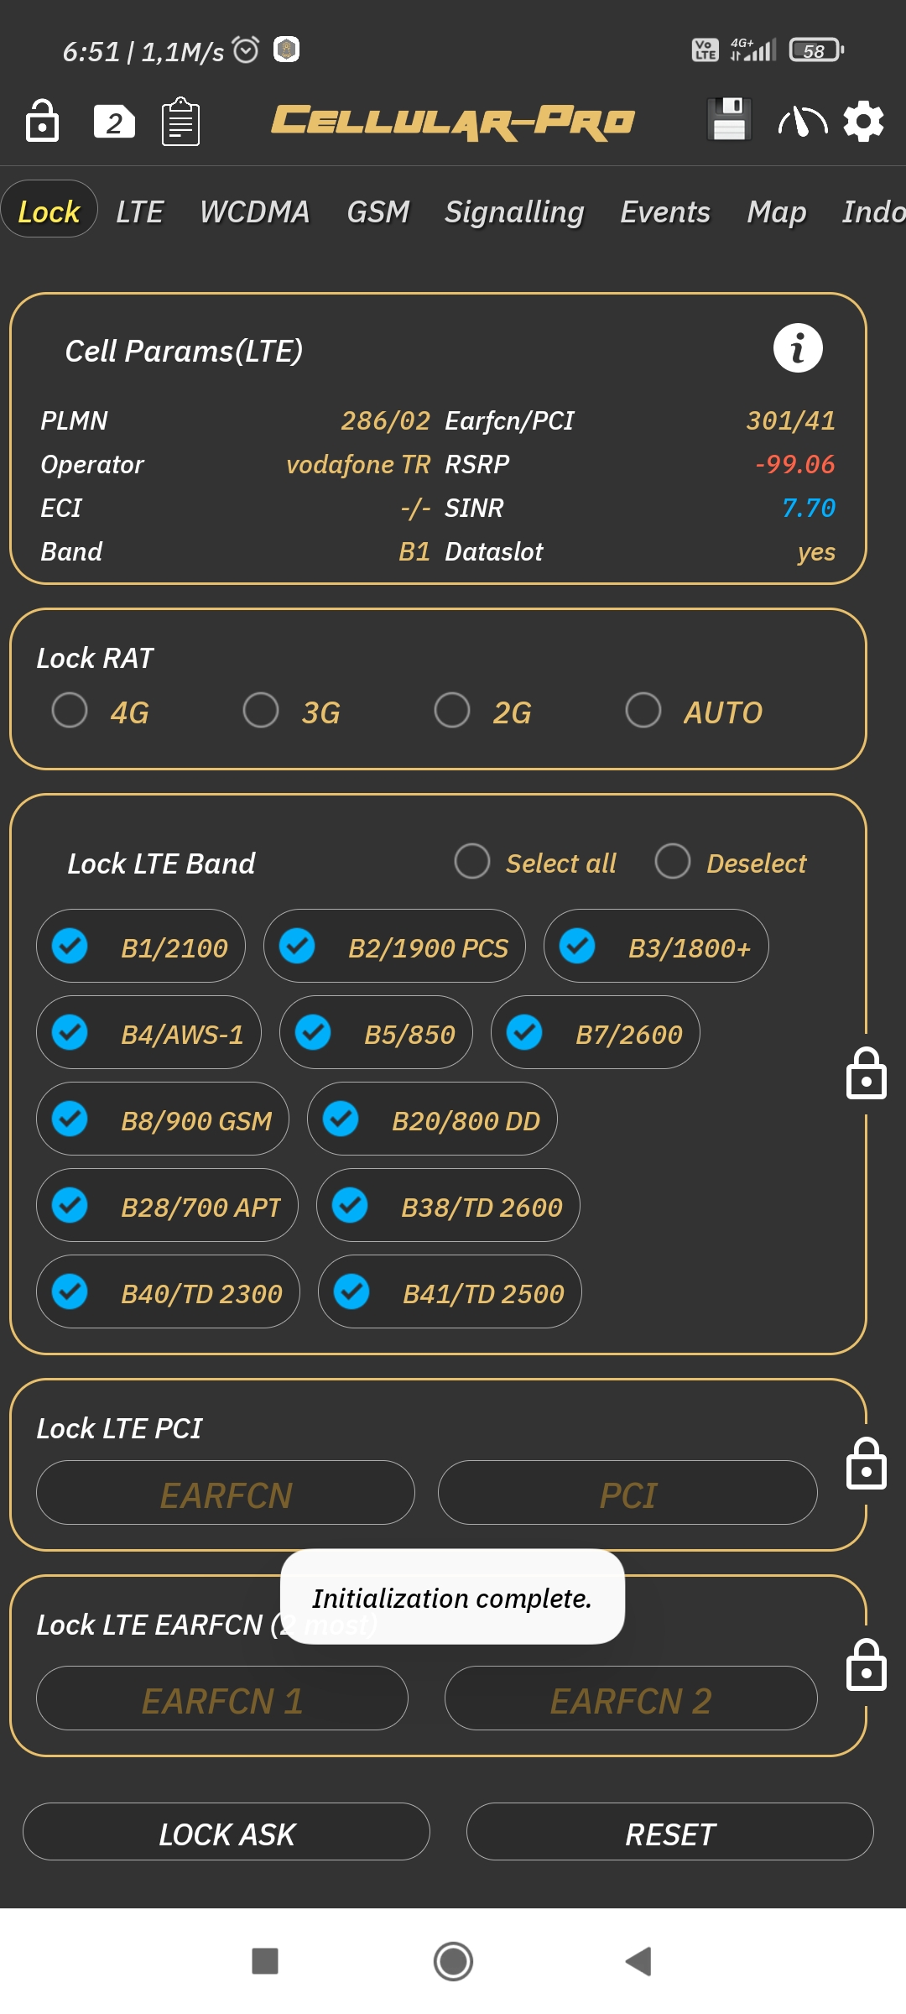This screenshot has height=2014, width=906.
Task: Open the SIM 2 selector icon
Action: [x=114, y=123]
